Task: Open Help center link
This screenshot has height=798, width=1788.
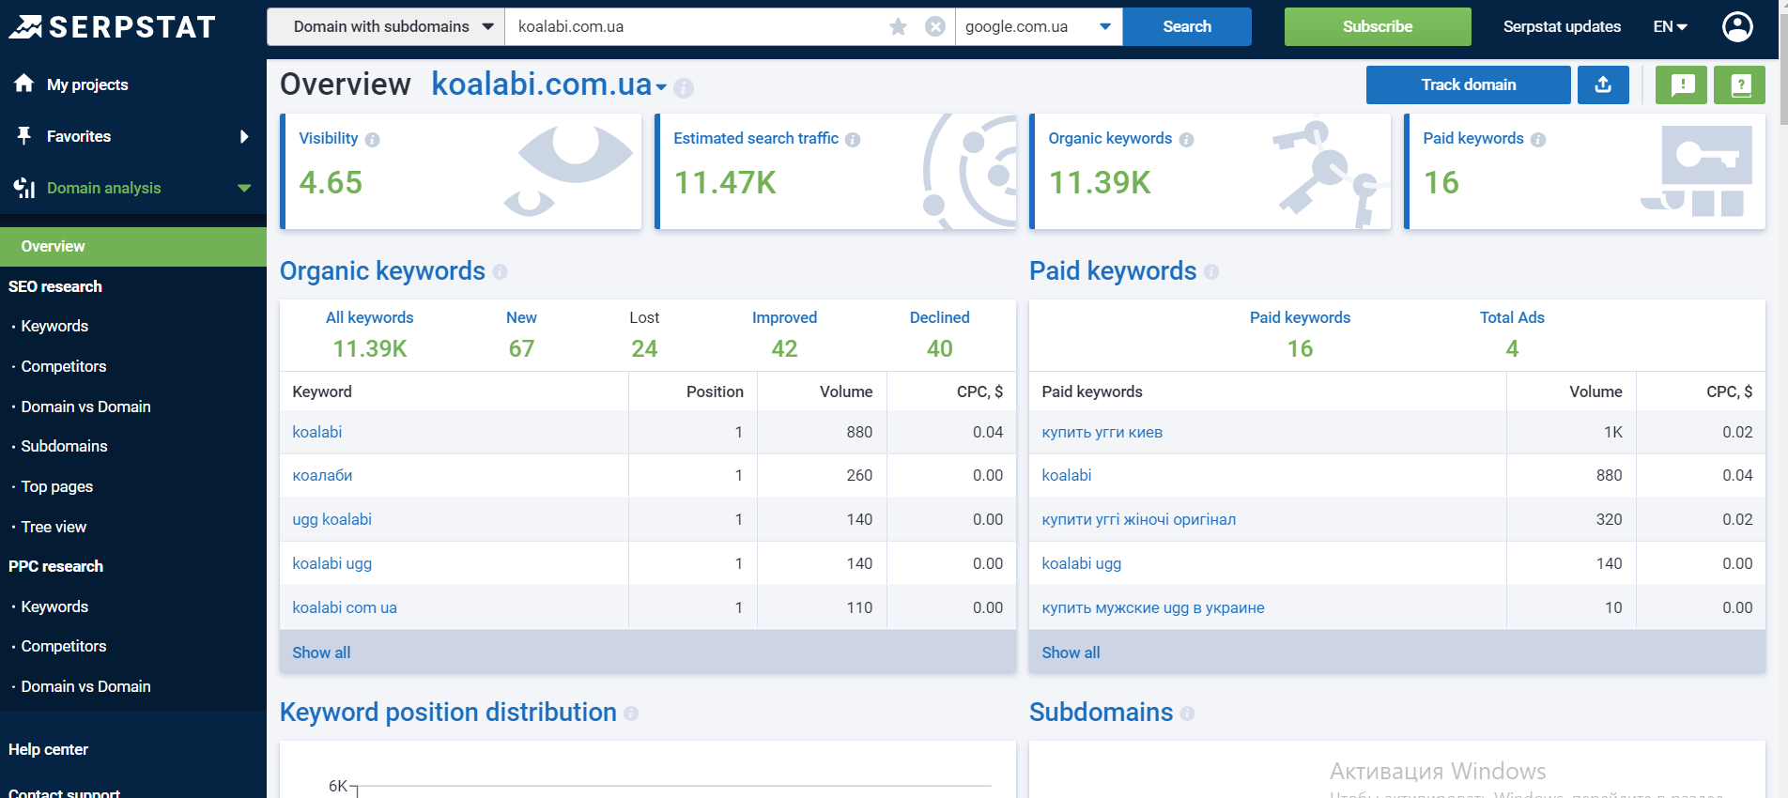Action: pyautogui.click(x=48, y=749)
